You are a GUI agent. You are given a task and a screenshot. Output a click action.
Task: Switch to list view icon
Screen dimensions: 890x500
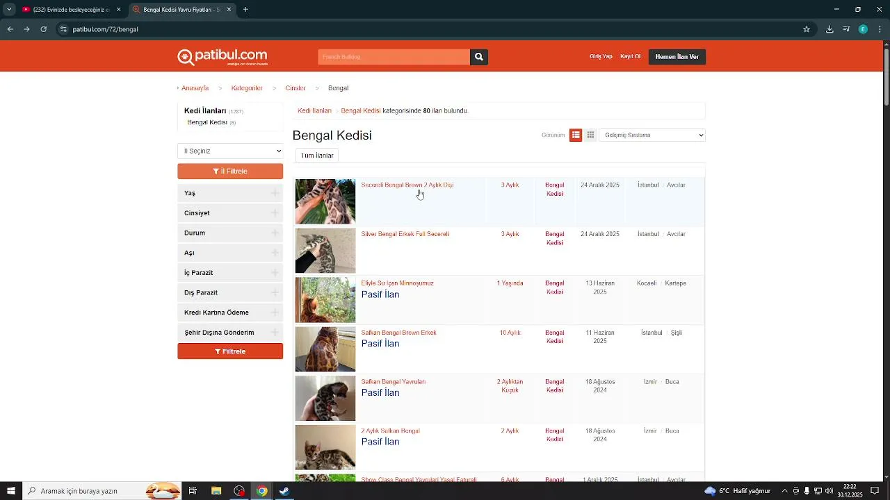pyautogui.click(x=576, y=135)
